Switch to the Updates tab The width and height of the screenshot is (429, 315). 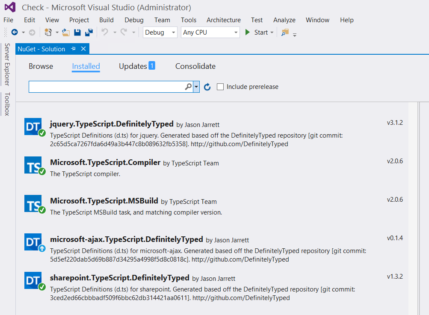tap(136, 66)
